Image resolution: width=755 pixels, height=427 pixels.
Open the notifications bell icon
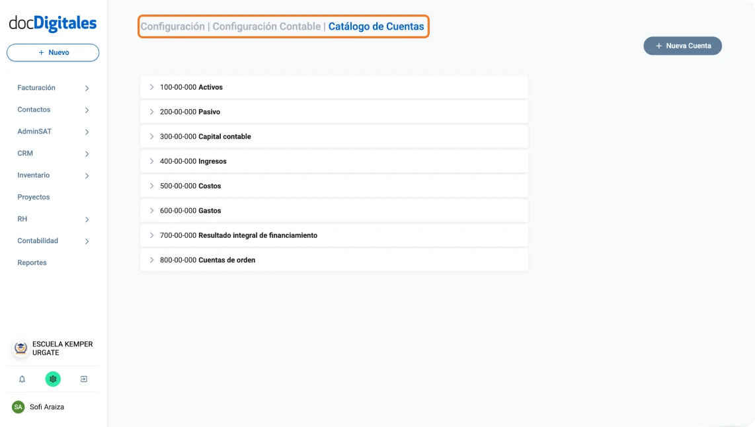(22, 379)
